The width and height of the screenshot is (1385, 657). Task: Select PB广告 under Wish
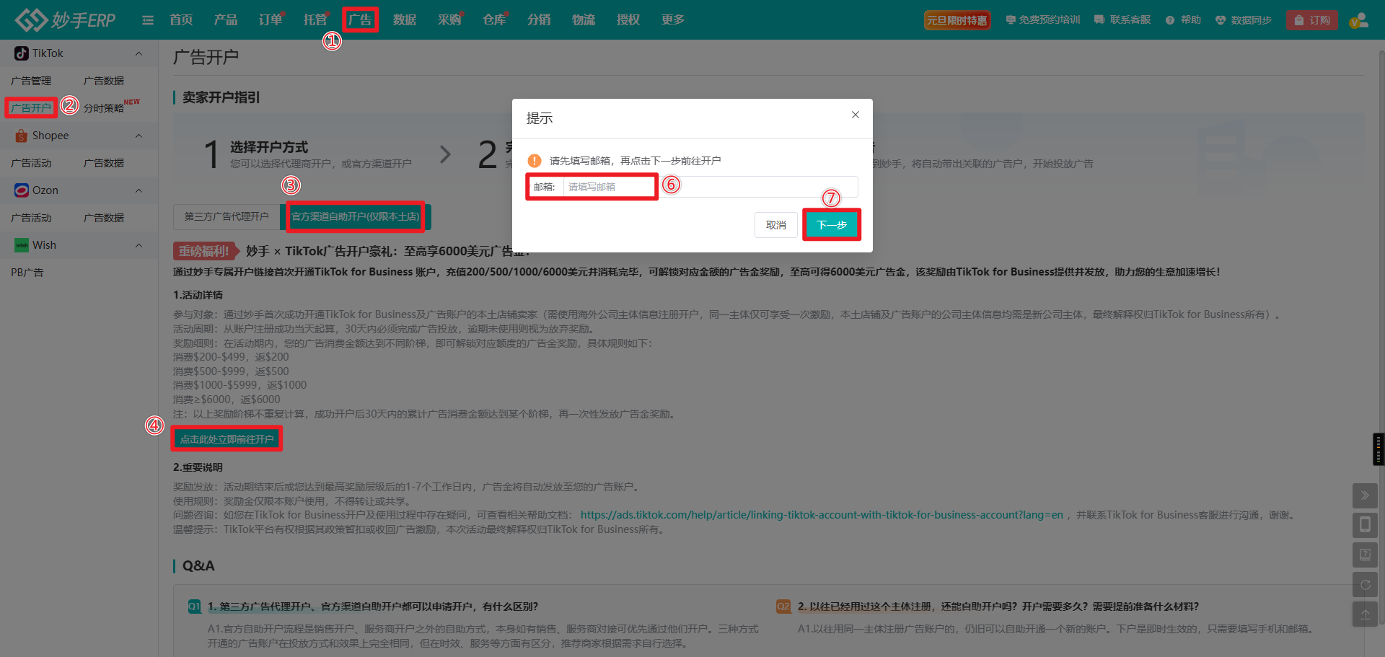(27, 273)
